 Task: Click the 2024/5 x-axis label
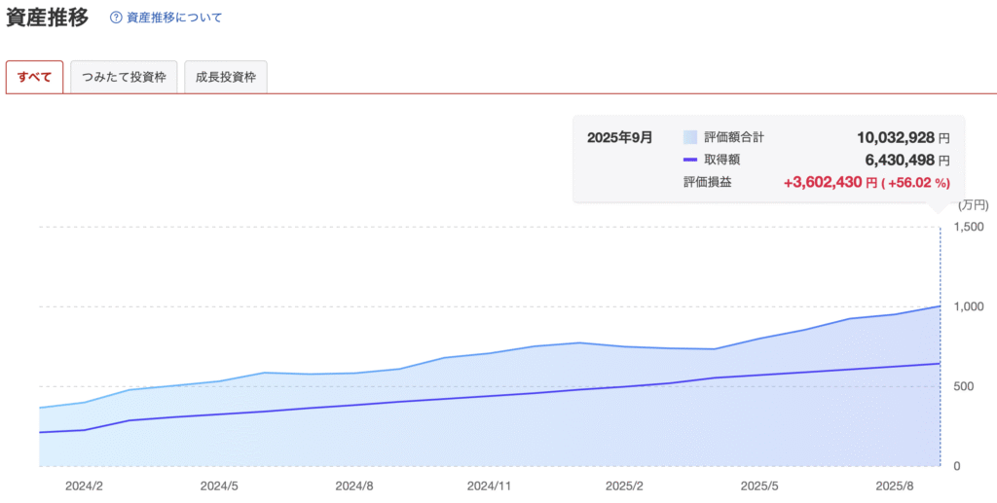219,485
